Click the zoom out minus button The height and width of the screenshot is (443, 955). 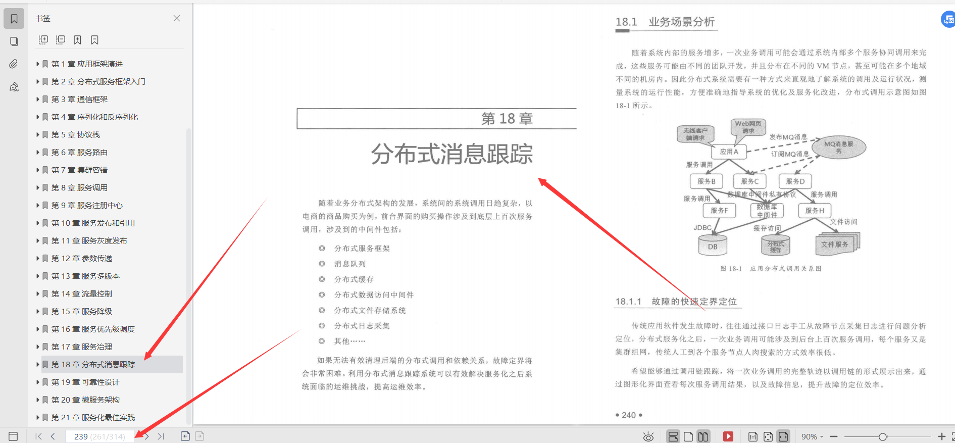834,436
